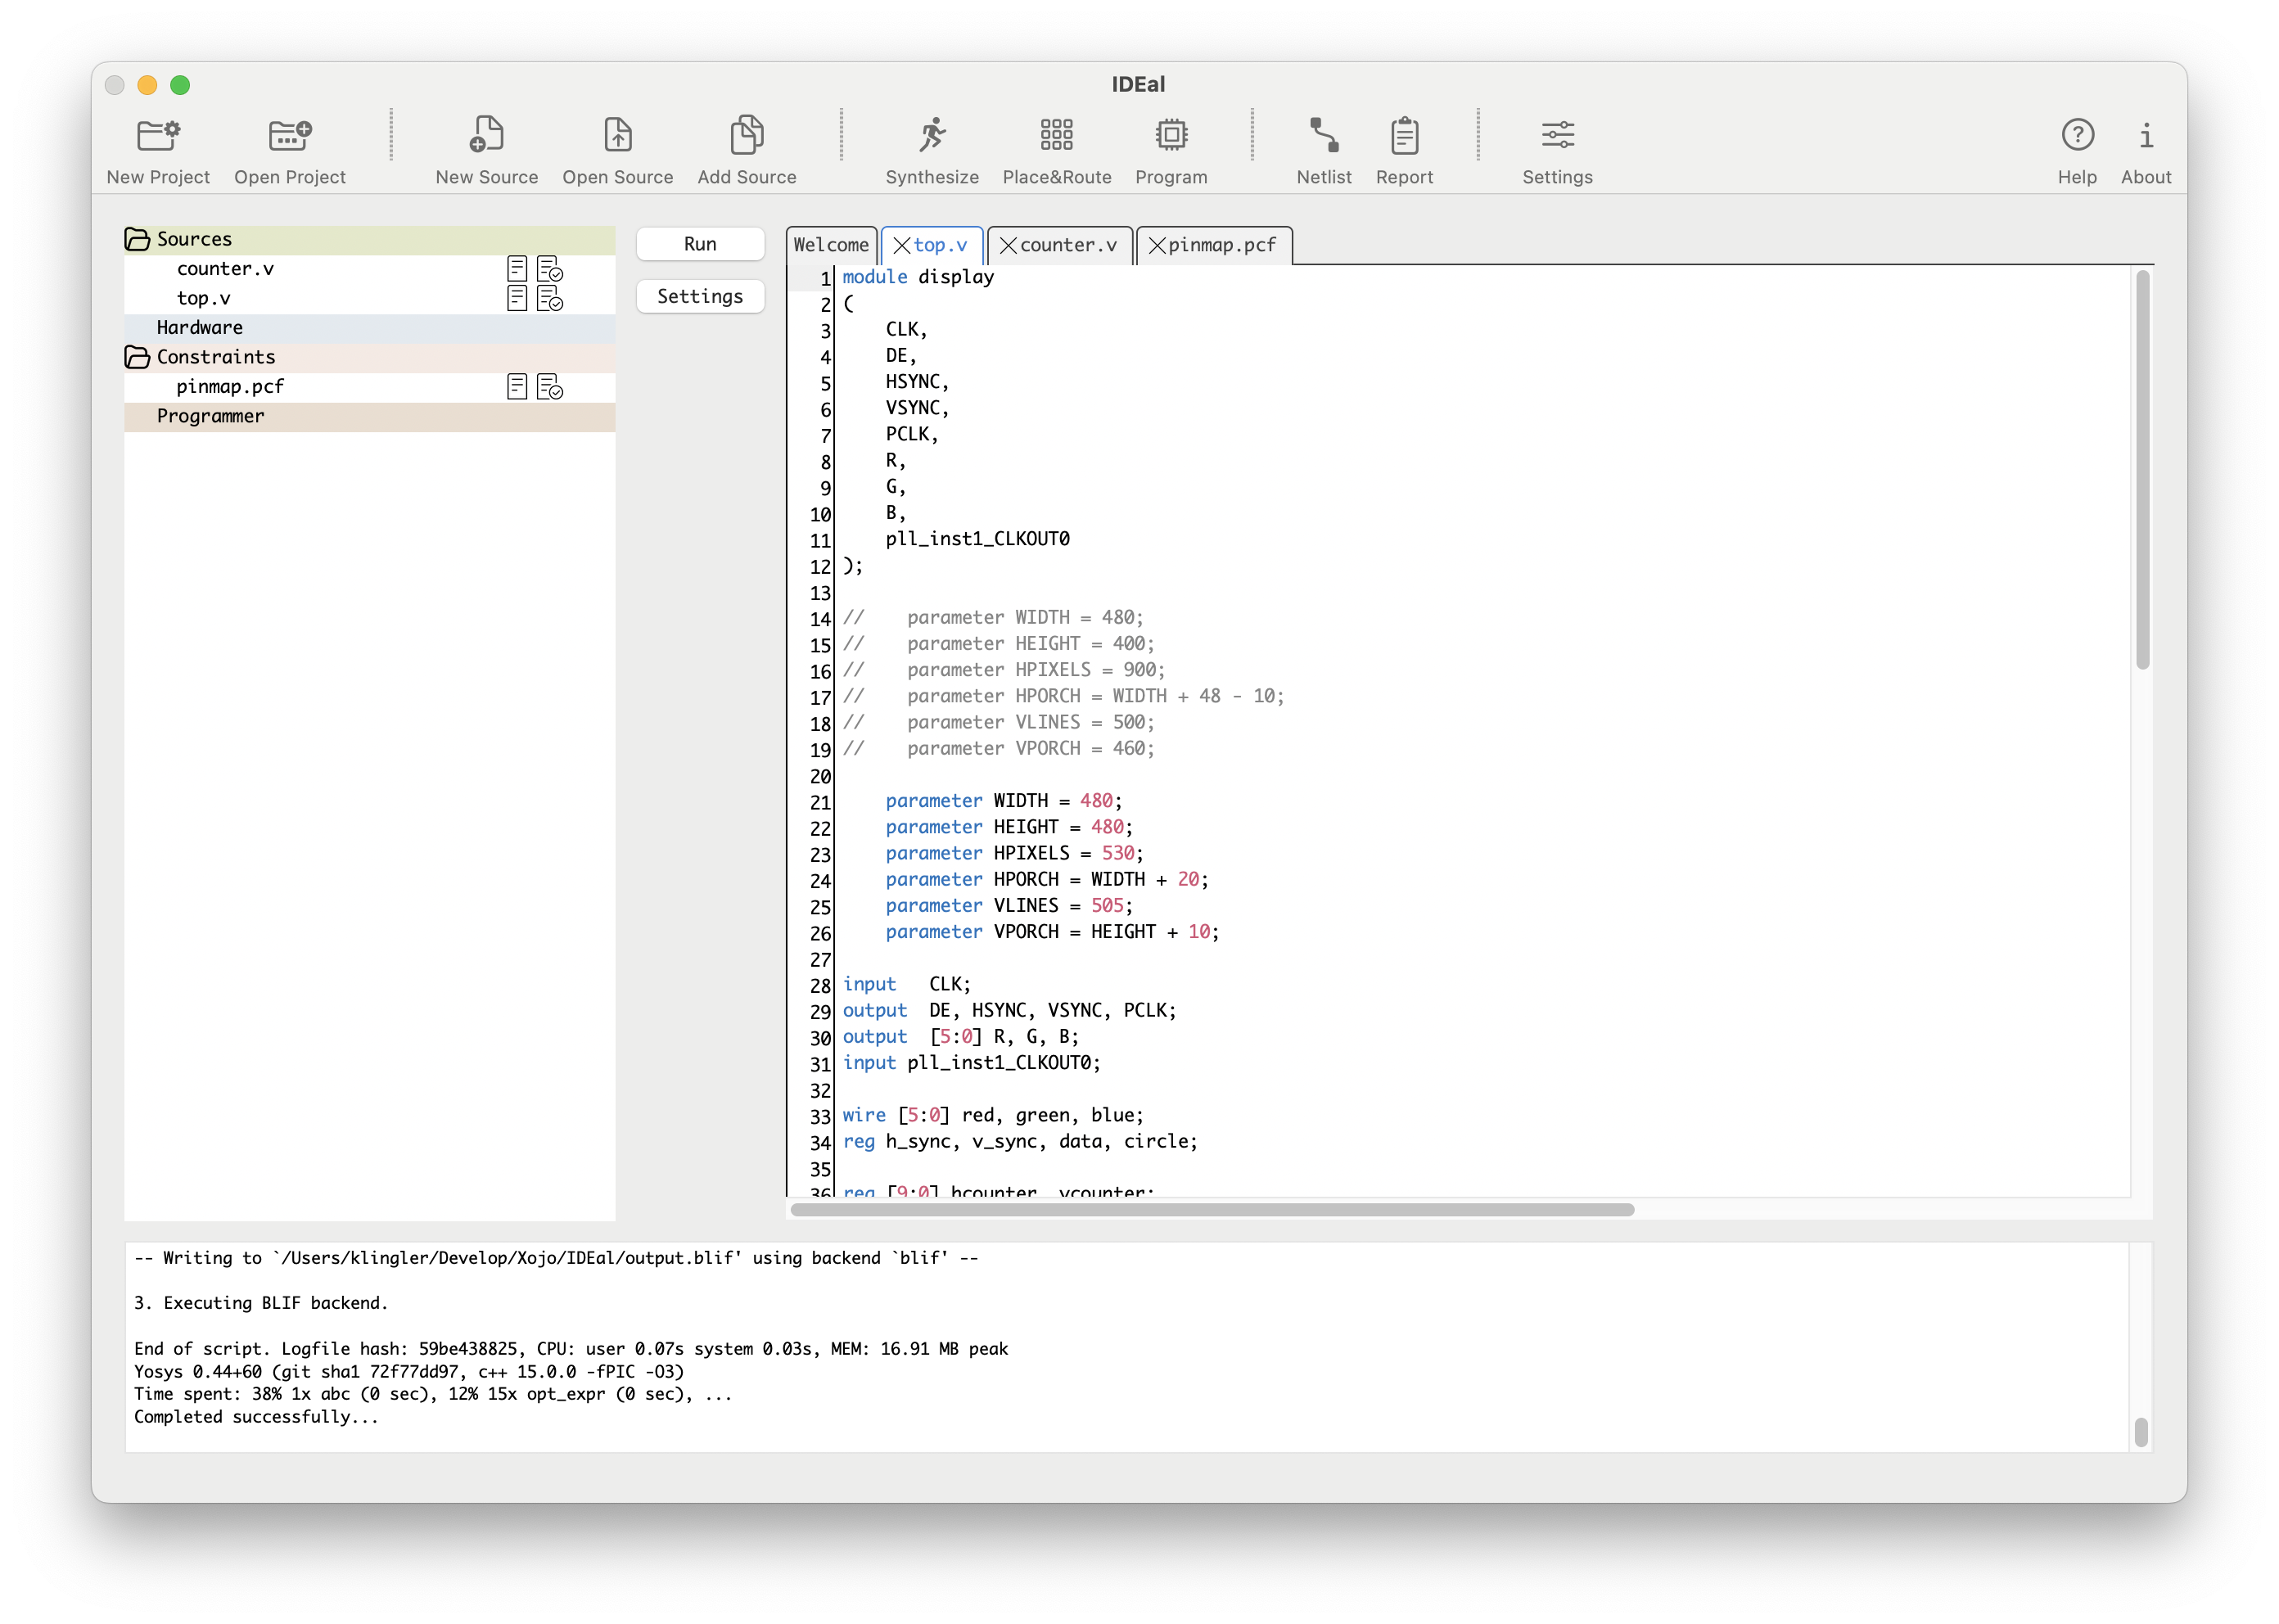This screenshot has width=2279, height=1624.
Task: Click the Program chip icon
Action: 1171,135
